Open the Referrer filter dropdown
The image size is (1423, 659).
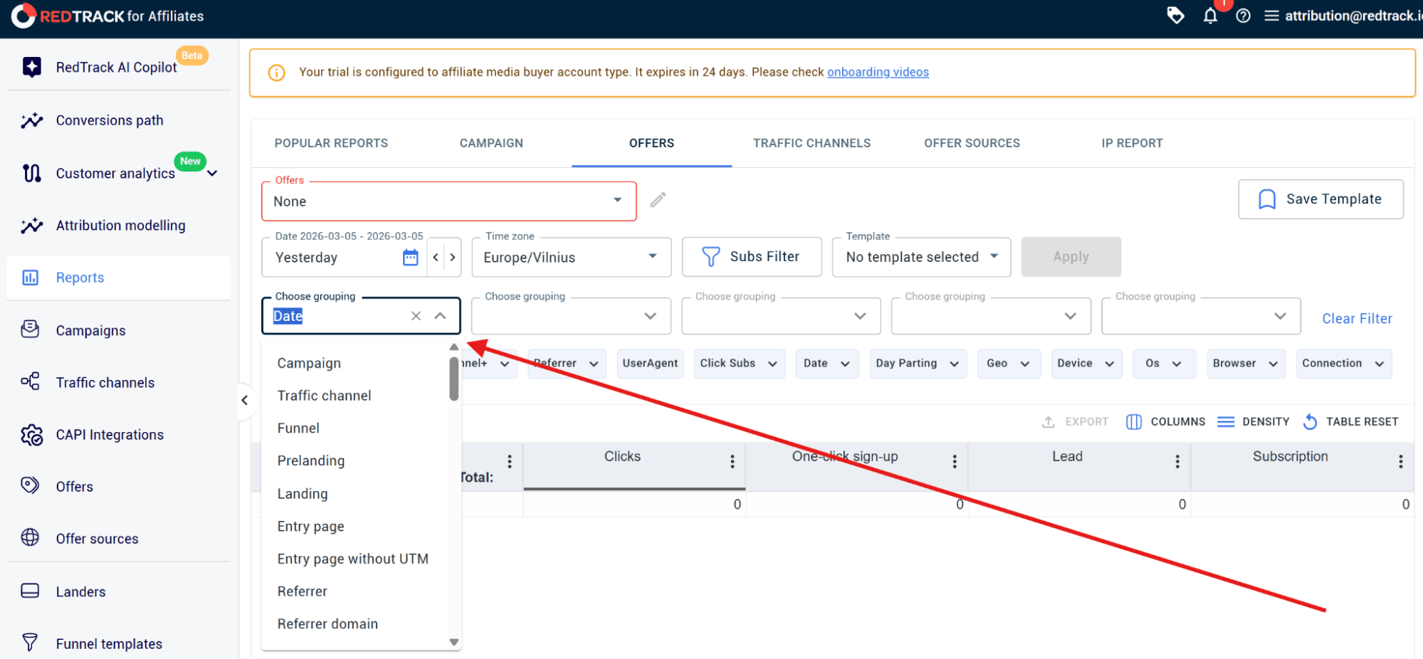[567, 364]
